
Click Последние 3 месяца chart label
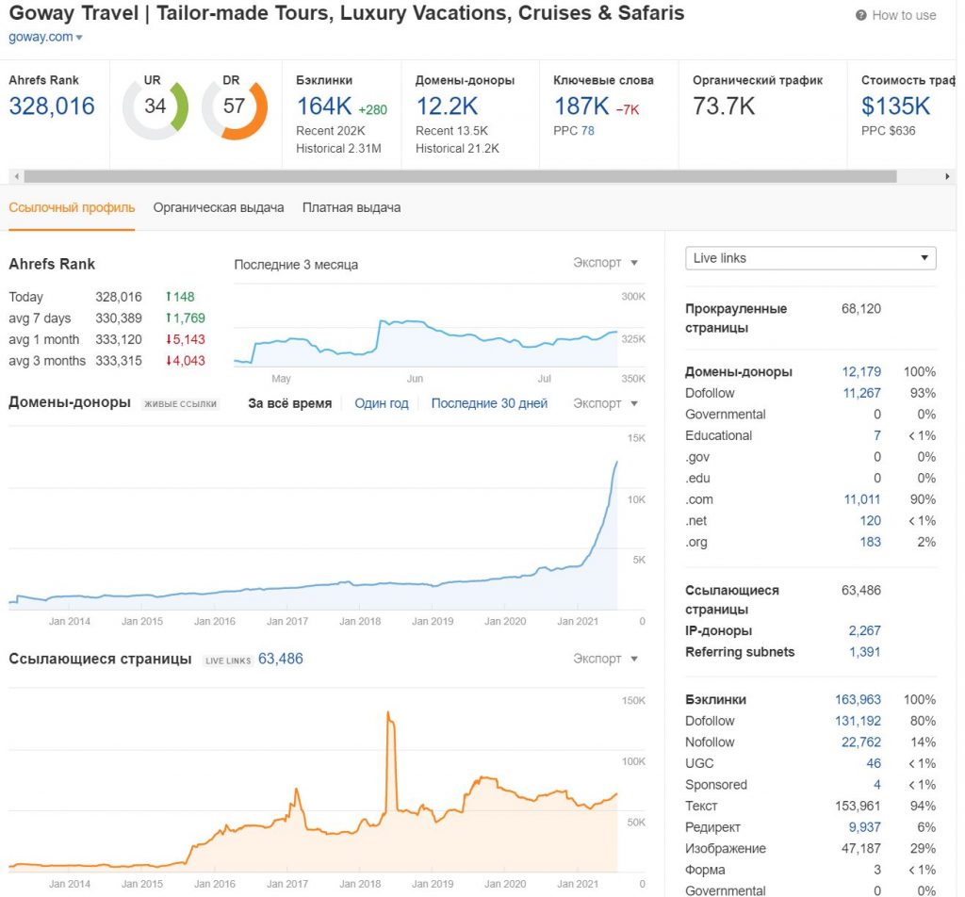point(296,265)
